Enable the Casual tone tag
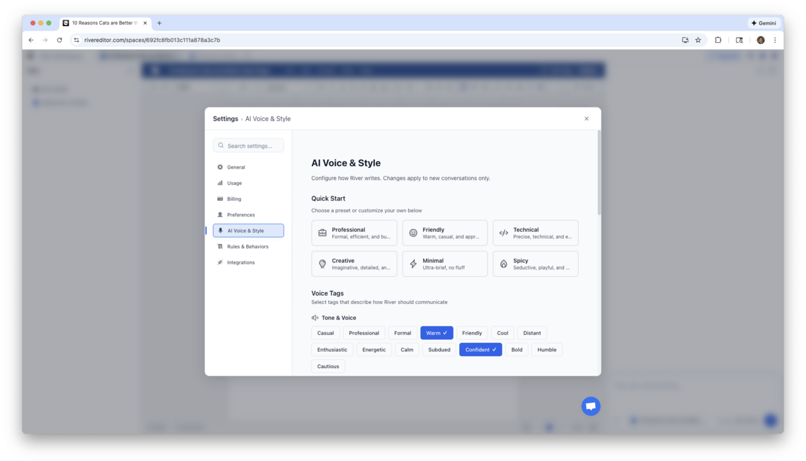This screenshot has width=806, height=461. coord(325,333)
